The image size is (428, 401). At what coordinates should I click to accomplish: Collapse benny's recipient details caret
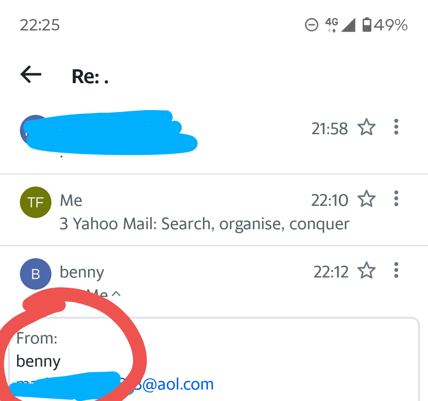pos(116,294)
